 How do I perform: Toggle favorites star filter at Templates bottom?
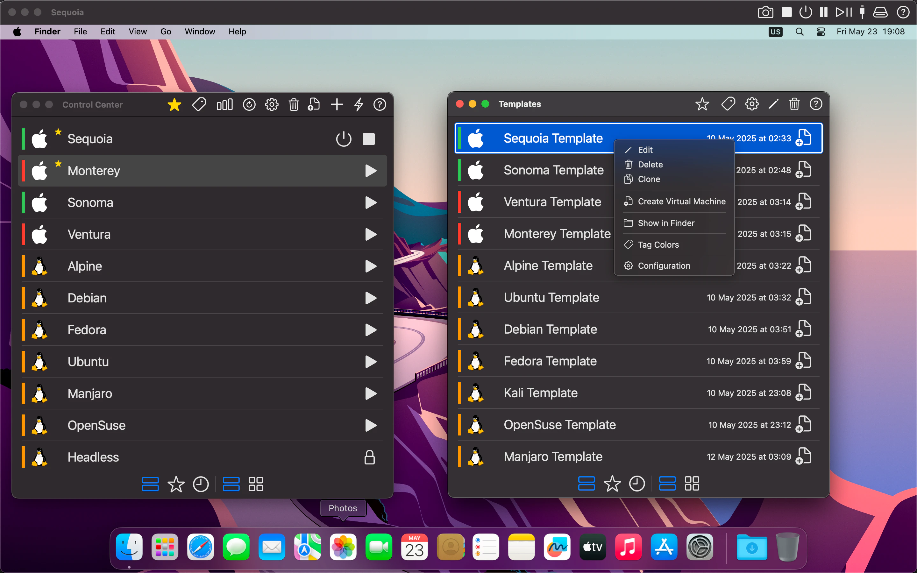pos(612,484)
